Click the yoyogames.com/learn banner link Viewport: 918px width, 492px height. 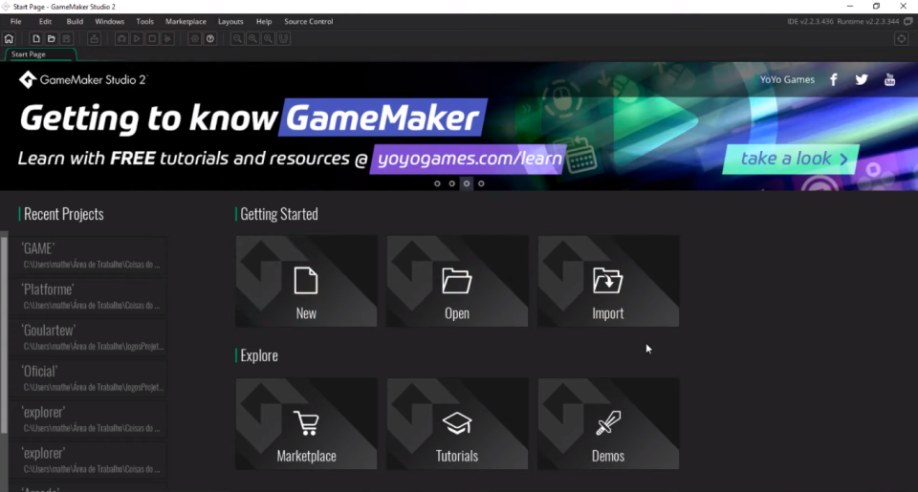469,159
